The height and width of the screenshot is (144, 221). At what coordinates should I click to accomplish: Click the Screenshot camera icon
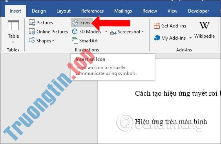click(x=113, y=32)
